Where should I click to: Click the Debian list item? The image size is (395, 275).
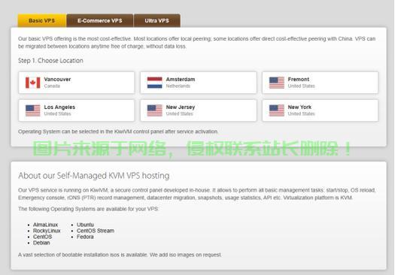[41, 243]
